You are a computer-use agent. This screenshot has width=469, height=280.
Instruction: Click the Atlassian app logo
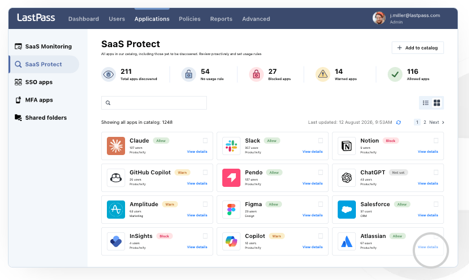pyautogui.click(x=347, y=241)
